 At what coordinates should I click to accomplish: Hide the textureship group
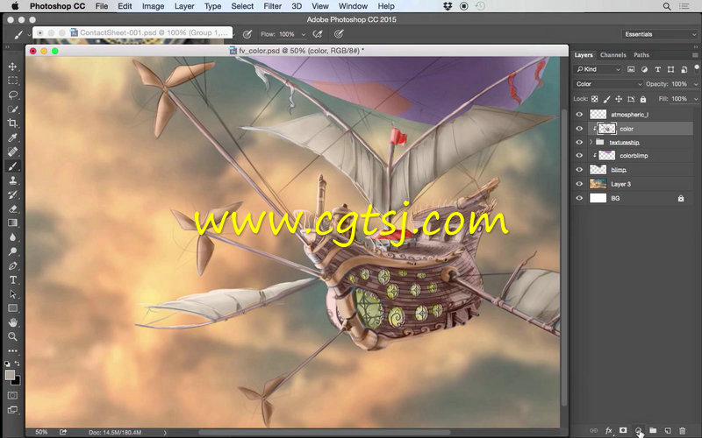click(x=579, y=142)
